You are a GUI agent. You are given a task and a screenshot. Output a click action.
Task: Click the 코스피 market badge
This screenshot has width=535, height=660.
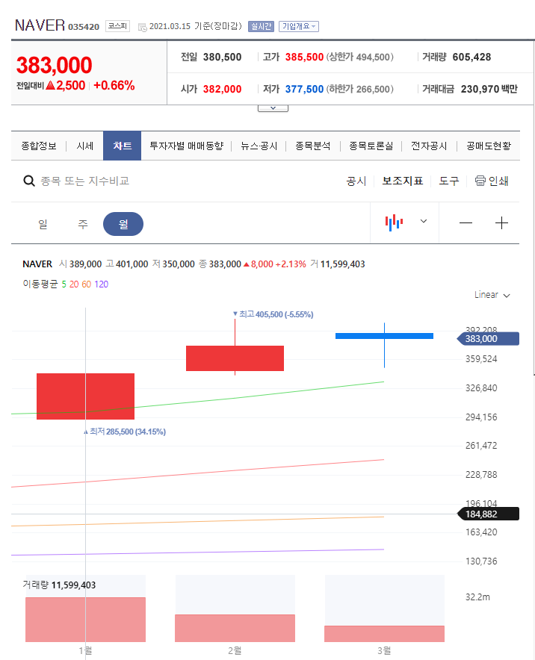tap(117, 26)
